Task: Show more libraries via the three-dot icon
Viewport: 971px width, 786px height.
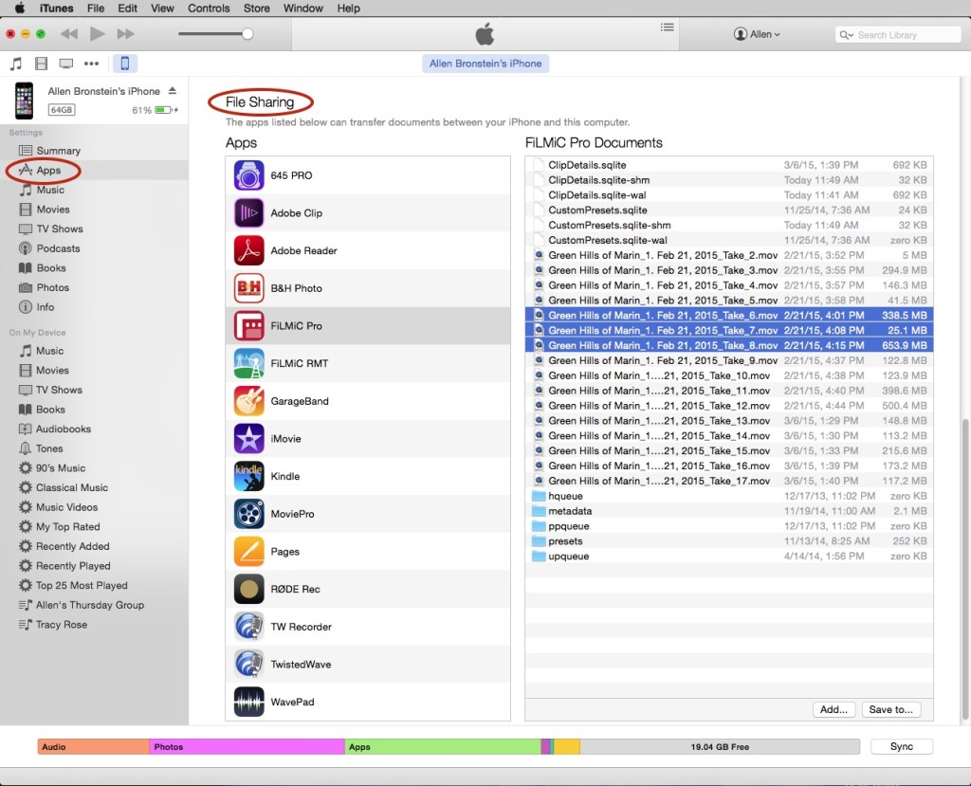Action: click(92, 64)
